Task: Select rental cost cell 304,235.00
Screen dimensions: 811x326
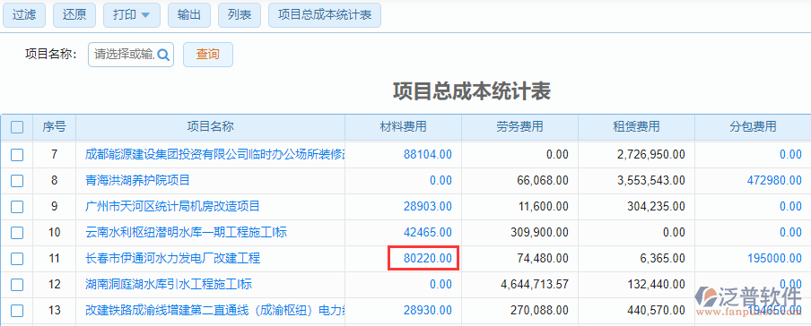Action: pyautogui.click(x=636, y=207)
